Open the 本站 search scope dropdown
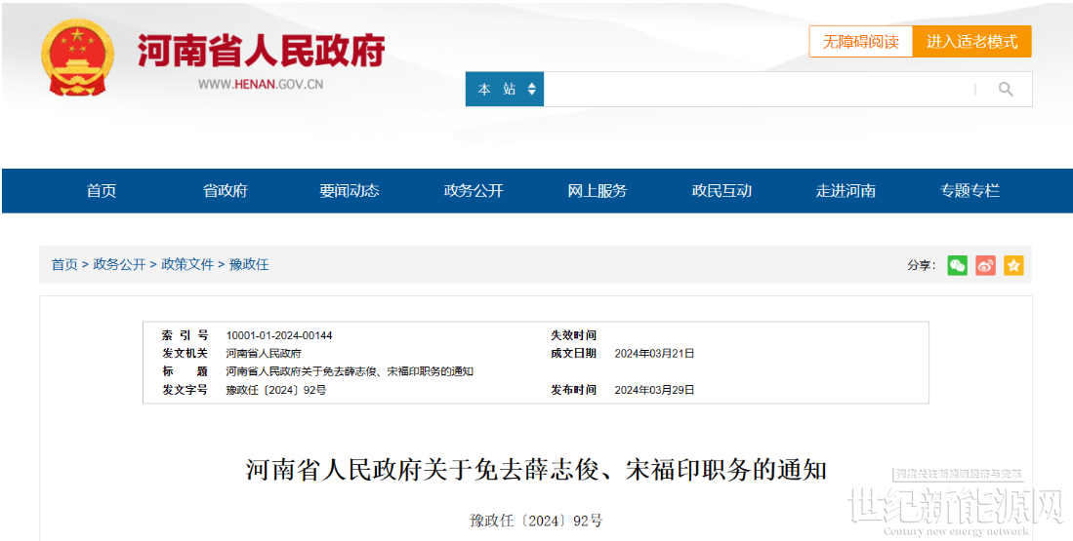The height and width of the screenshot is (541, 1073). click(x=505, y=90)
